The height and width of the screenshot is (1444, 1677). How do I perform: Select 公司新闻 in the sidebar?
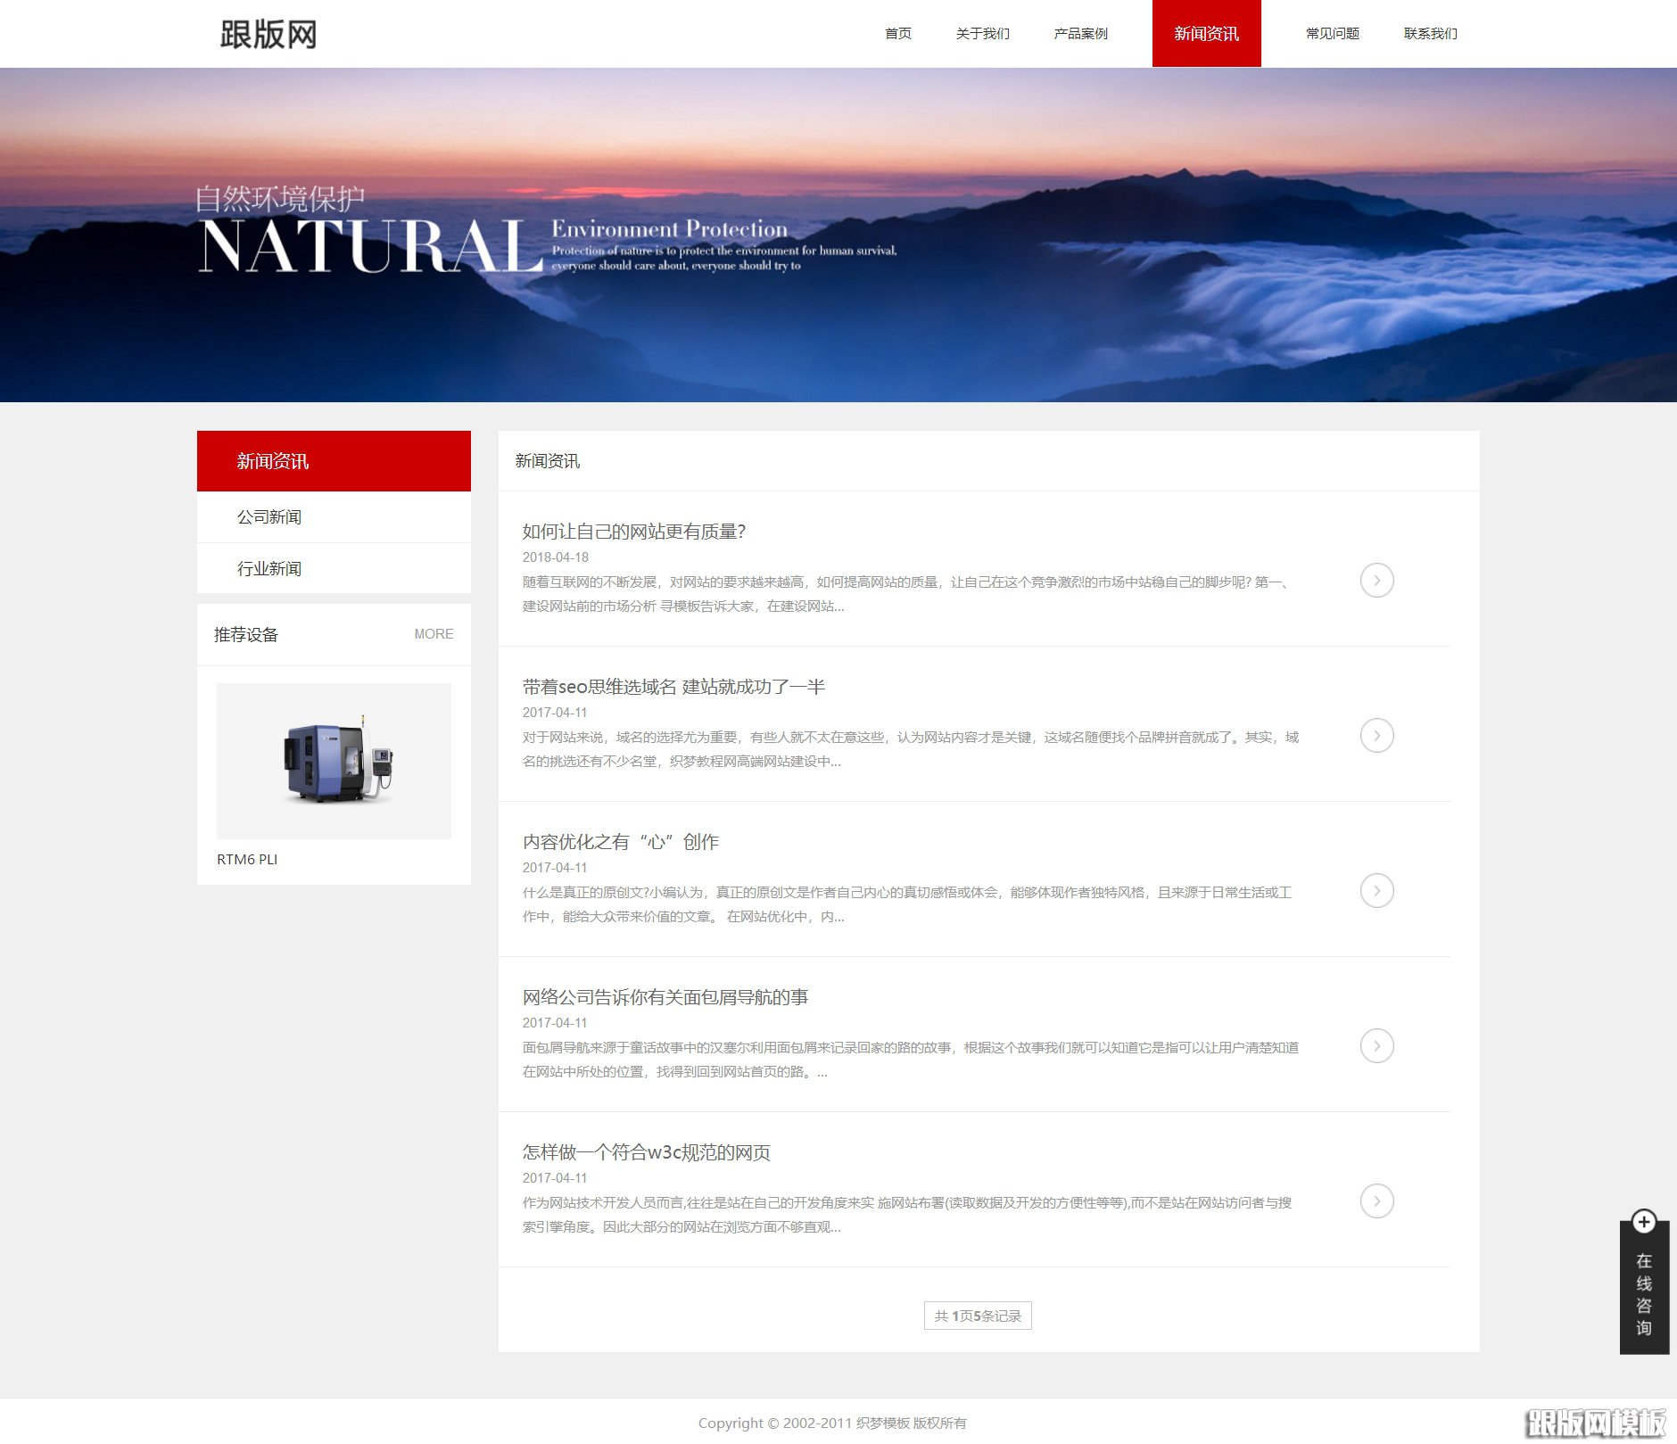[270, 516]
